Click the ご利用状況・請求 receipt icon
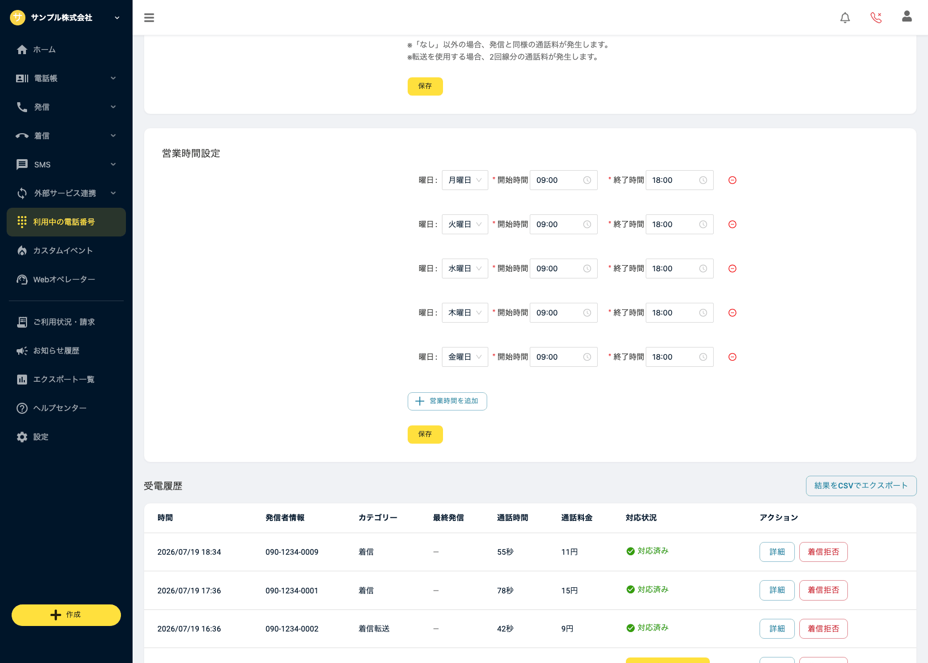This screenshot has height=663, width=928. click(x=22, y=322)
